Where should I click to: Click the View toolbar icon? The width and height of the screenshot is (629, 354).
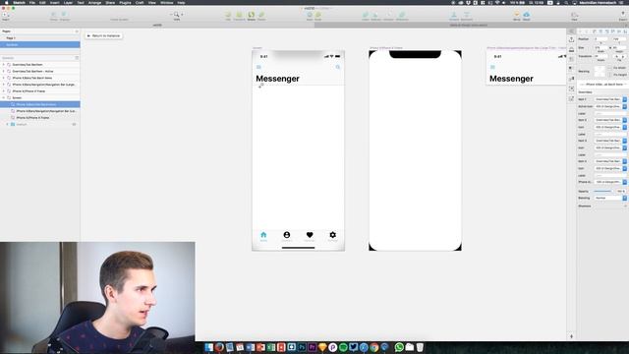[574, 16]
